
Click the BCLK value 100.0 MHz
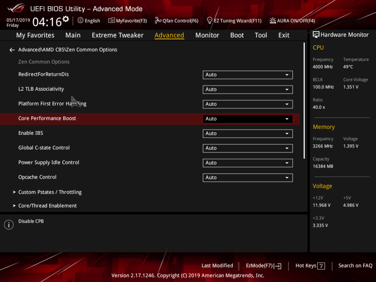point(323,87)
